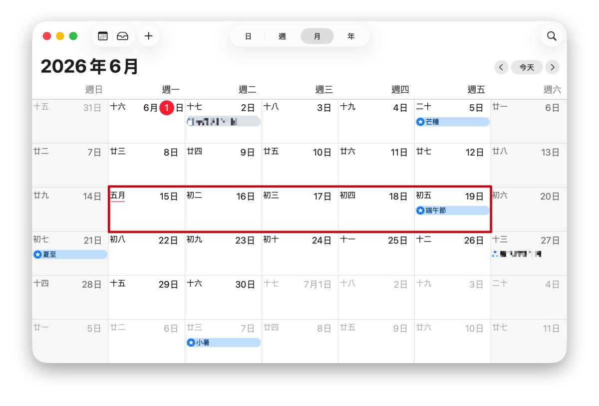The height and width of the screenshot is (406, 599).
Task: Select the 30日 date cell
Action: pyautogui.click(x=223, y=297)
